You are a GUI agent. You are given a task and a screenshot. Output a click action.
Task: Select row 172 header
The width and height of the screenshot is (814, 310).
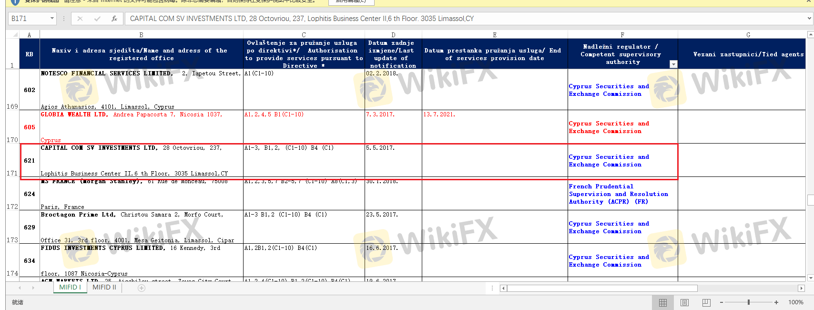click(x=12, y=194)
